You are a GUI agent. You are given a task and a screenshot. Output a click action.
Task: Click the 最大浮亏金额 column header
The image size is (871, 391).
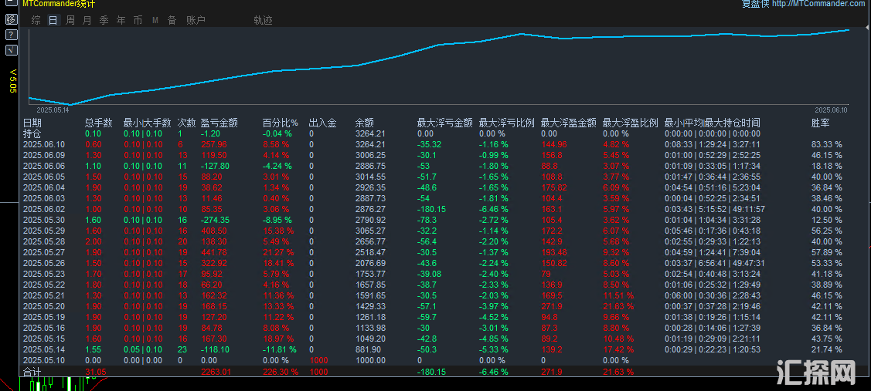[x=445, y=123]
